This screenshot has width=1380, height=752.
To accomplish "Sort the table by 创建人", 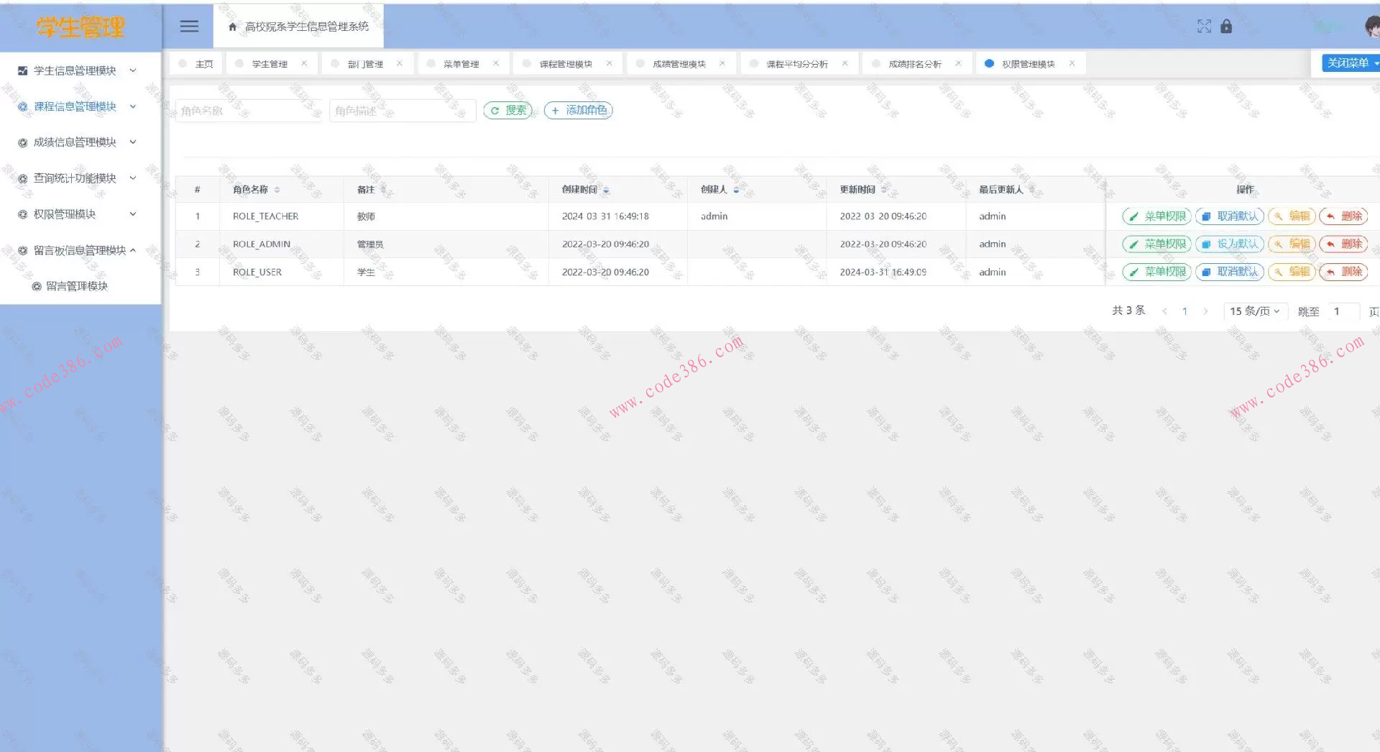I will pyautogui.click(x=736, y=190).
